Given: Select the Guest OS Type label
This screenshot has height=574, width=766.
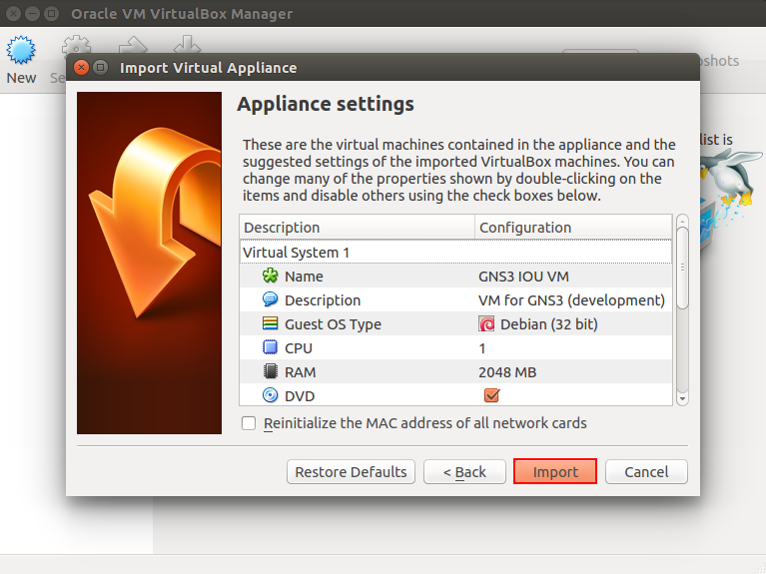Looking at the screenshot, I should pyautogui.click(x=333, y=324).
